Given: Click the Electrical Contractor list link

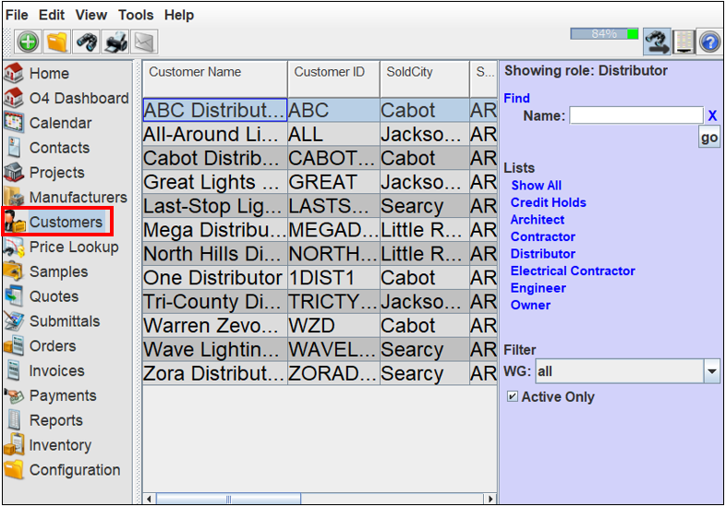Looking at the screenshot, I should tap(573, 271).
